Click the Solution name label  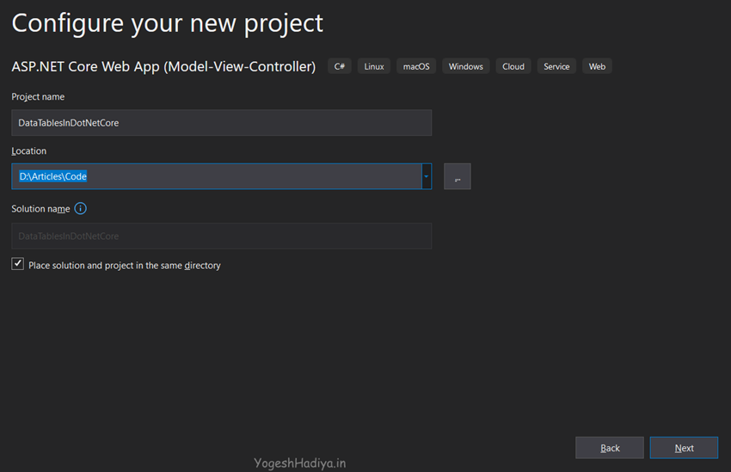tap(40, 209)
